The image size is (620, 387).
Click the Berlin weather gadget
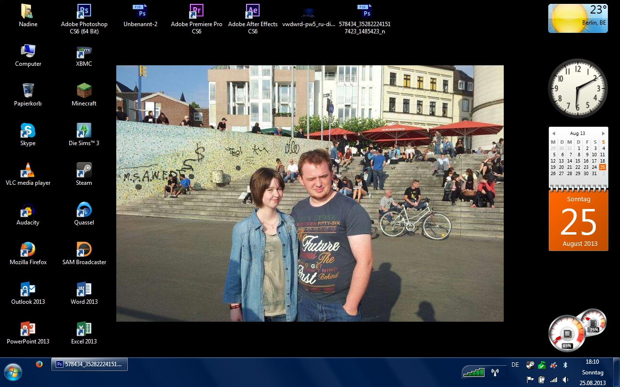pos(577,18)
